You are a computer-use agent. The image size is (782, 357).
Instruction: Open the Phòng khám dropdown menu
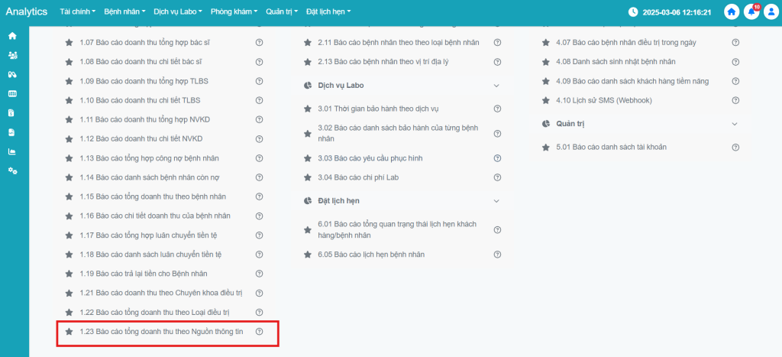coord(234,12)
